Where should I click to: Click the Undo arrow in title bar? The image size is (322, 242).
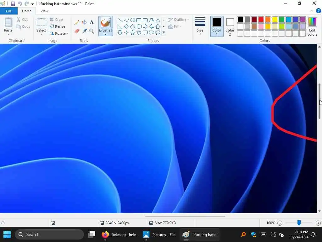[x=20, y=4]
